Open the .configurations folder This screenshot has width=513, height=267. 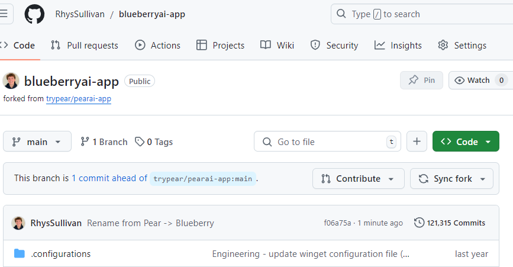[x=60, y=253]
